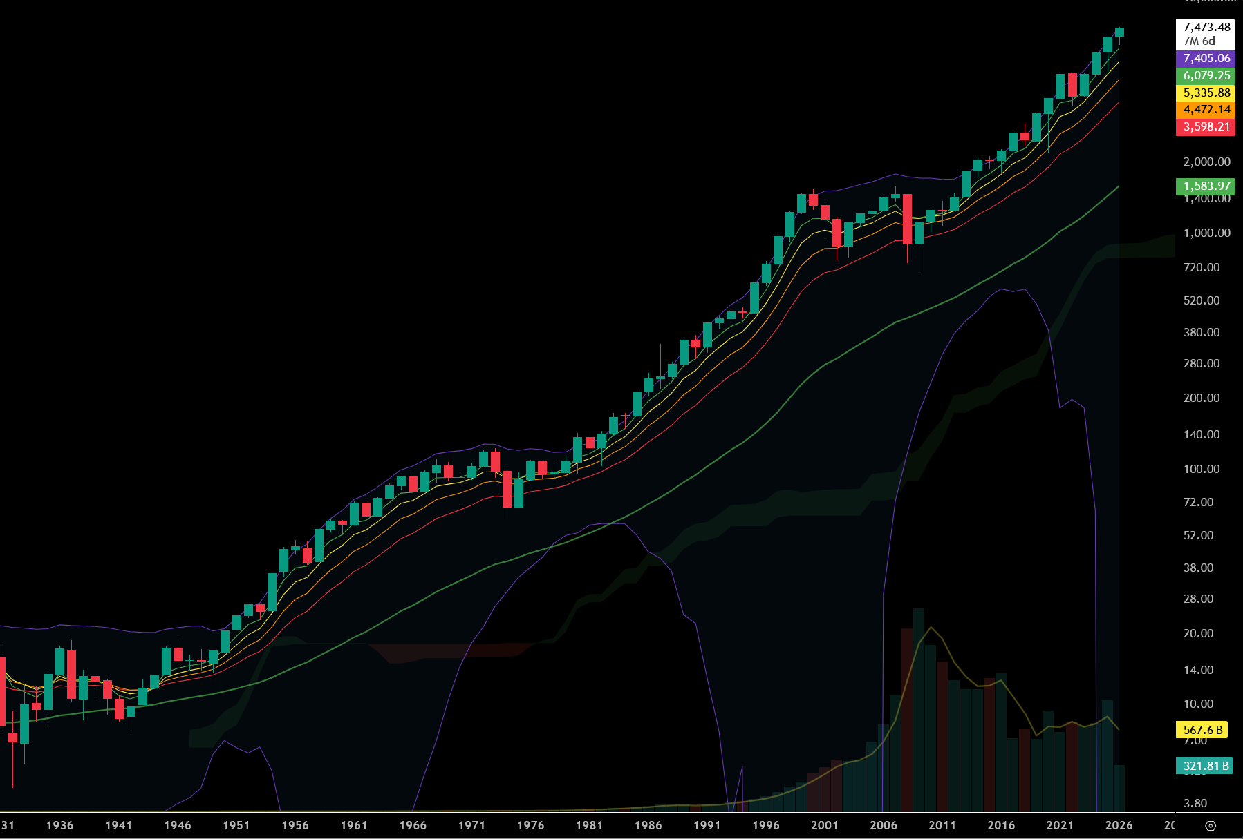The width and height of the screenshot is (1243, 839).
Task: Click the 14.00 price scale value
Action: [x=1199, y=670]
